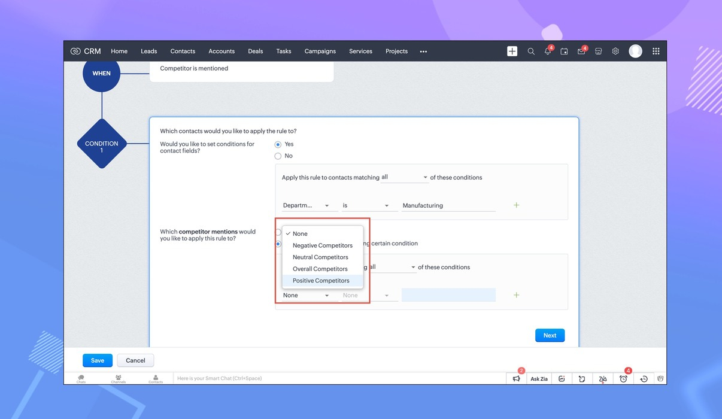Image resolution: width=722 pixels, height=419 pixels.
Task: Open the 'is' operator dropdown
Action: click(366, 206)
